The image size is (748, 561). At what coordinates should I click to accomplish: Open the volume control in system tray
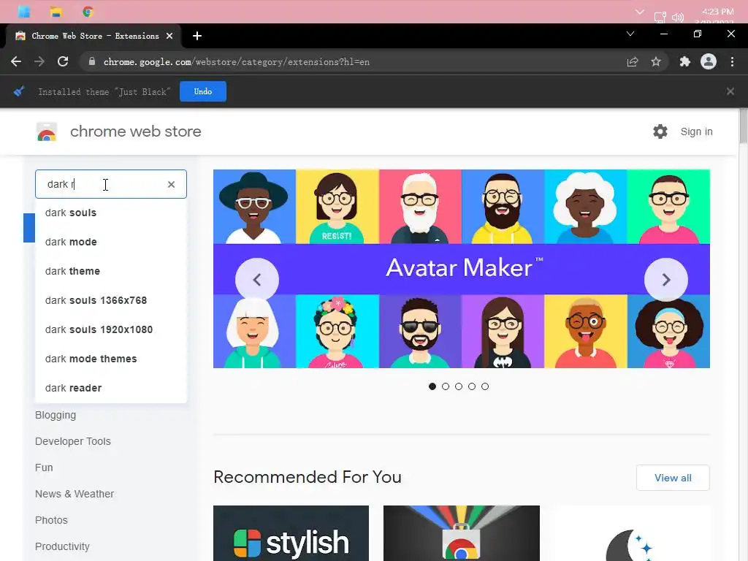[677, 18]
